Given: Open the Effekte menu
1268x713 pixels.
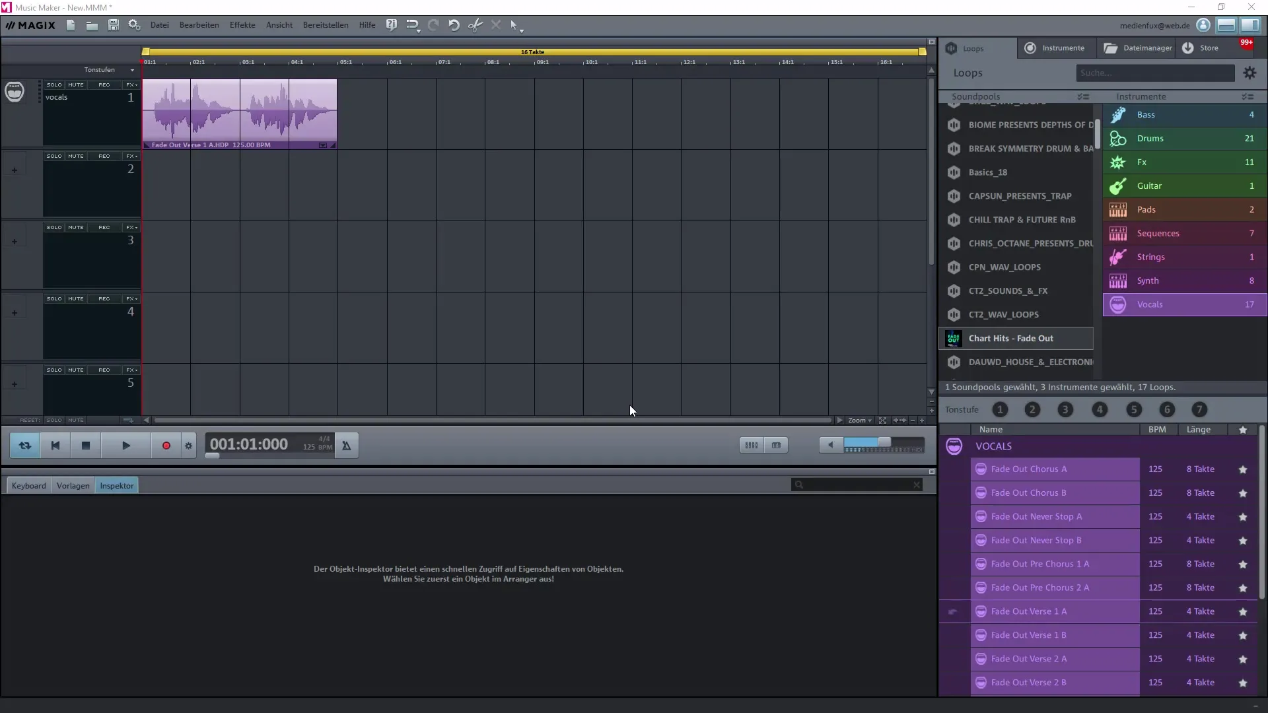Looking at the screenshot, I should (242, 25).
